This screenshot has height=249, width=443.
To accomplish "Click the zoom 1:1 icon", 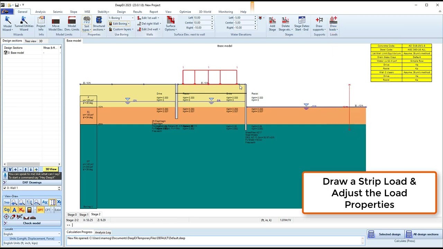I will (29, 202).
